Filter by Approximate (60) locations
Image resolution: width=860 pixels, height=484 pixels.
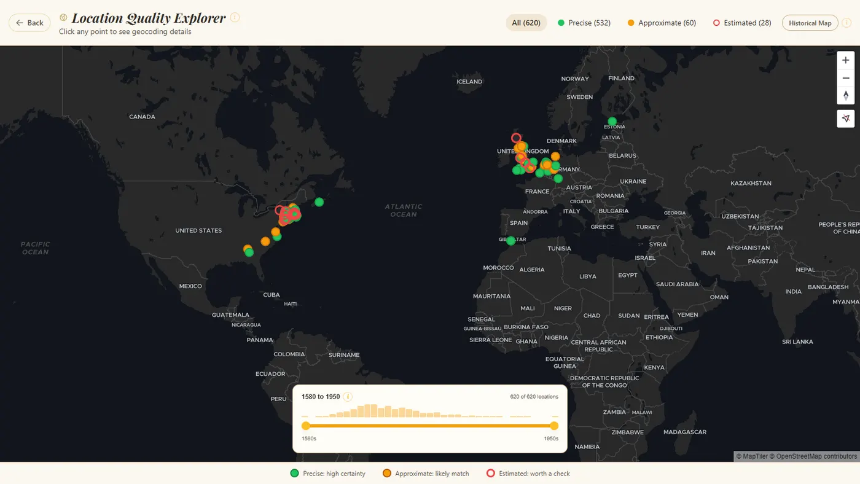(x=662, y=23)
